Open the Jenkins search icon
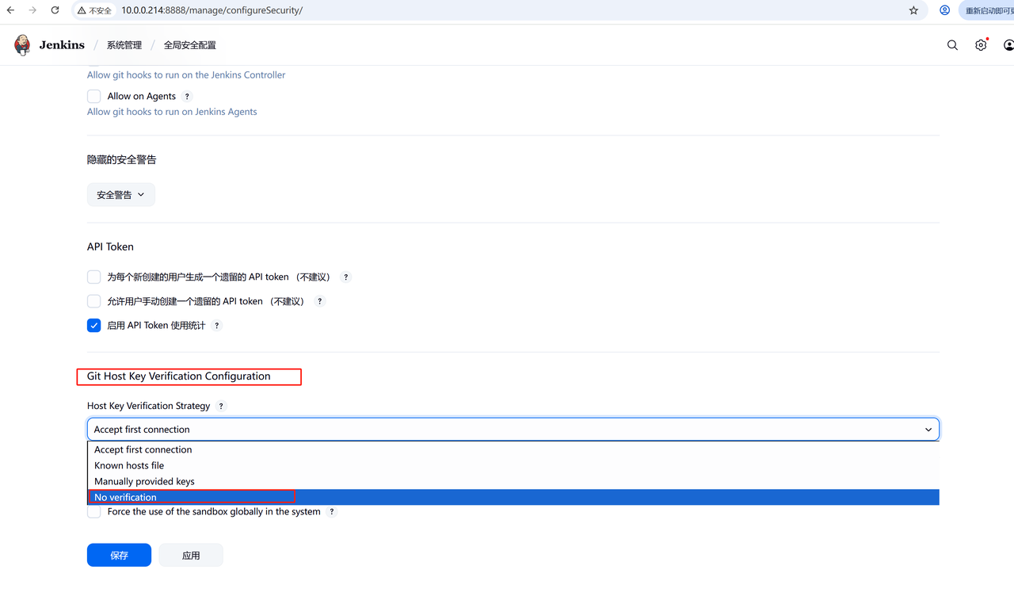Image resolution: width=1014 pixels, height=596 pixels. point(952,45)
